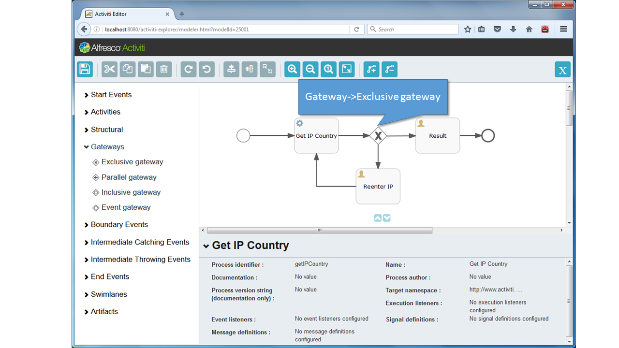Select the start event circle on the canvas
The width and height of the screenshot is (619, 348).
coord(243,136)
